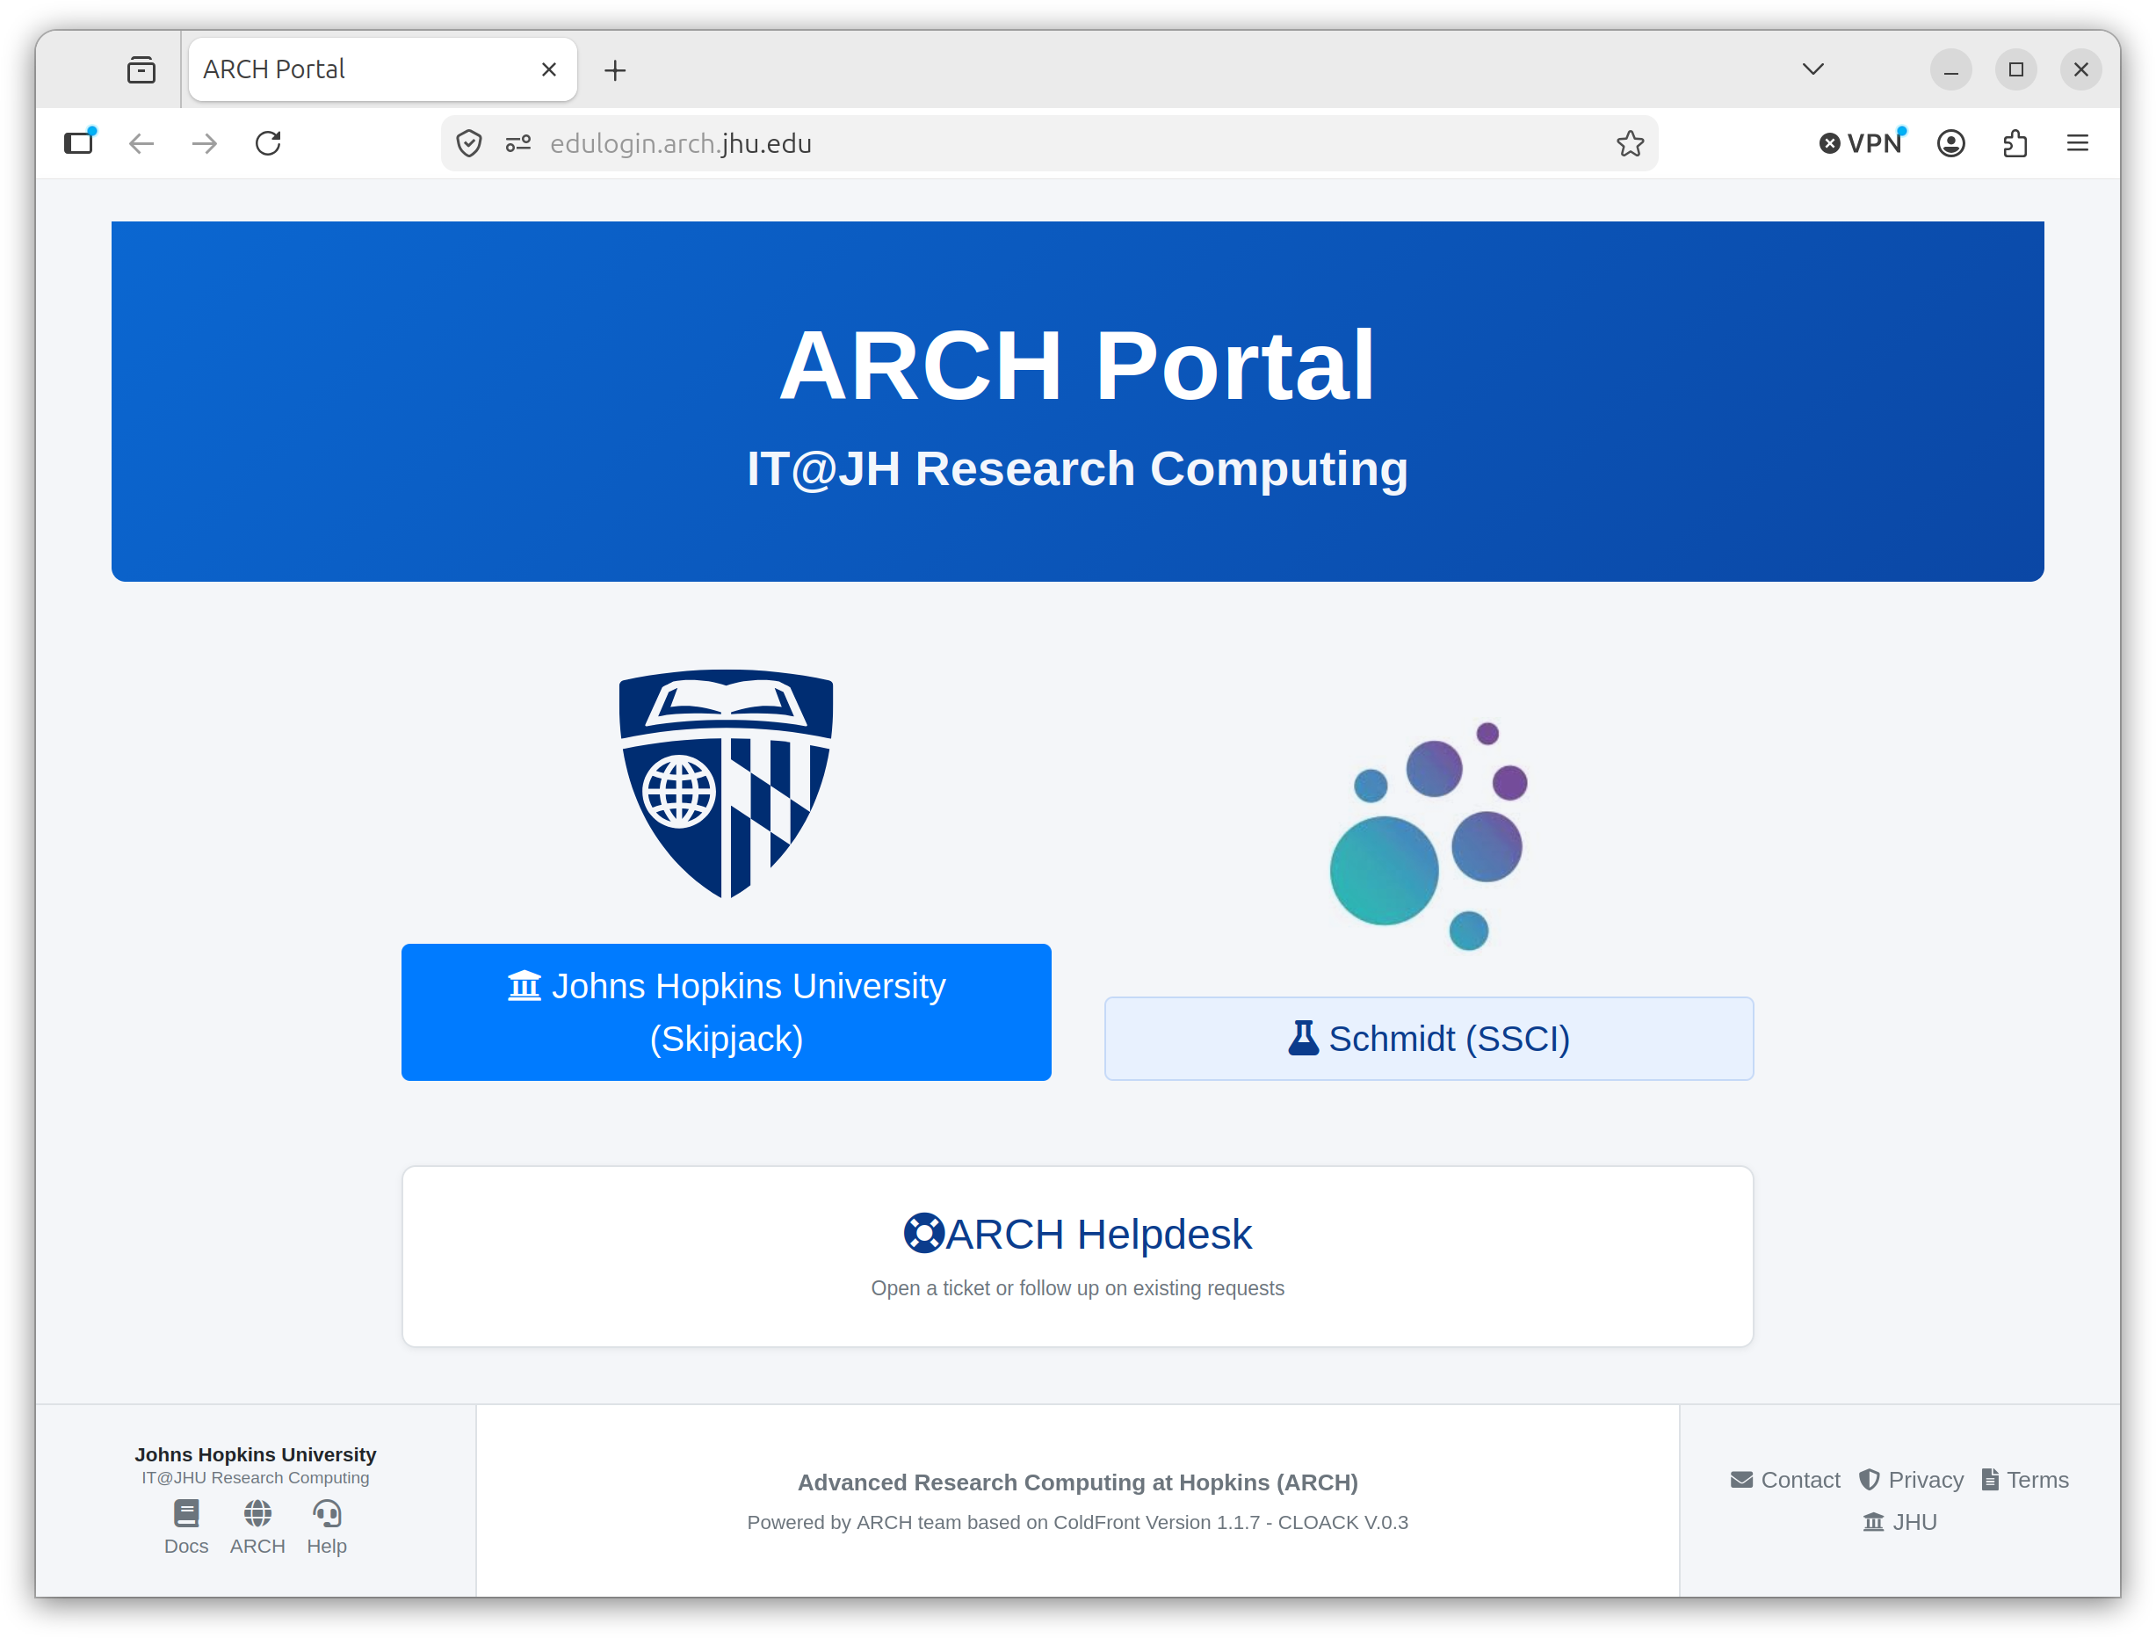The image size is (2156, 1638).
Task: Show site permissions information icon
Action: 517,143
